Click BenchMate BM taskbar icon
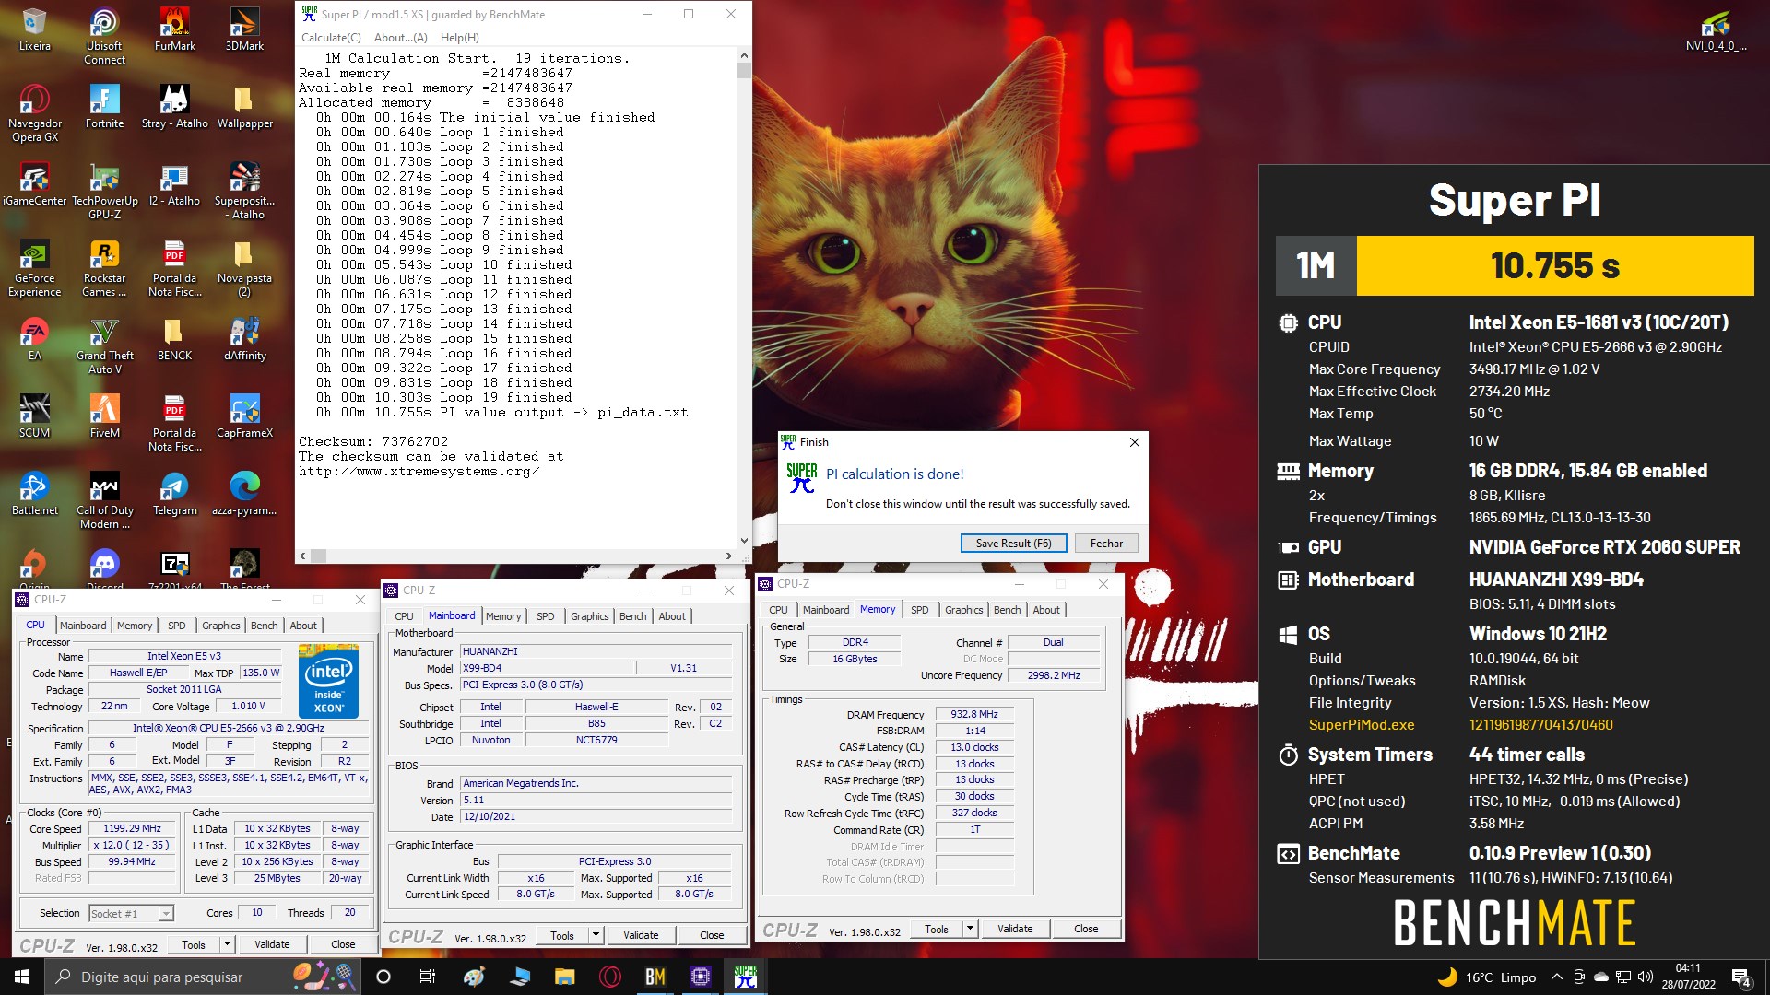Viewport: 1770px width, 995px height. (655, 977)
